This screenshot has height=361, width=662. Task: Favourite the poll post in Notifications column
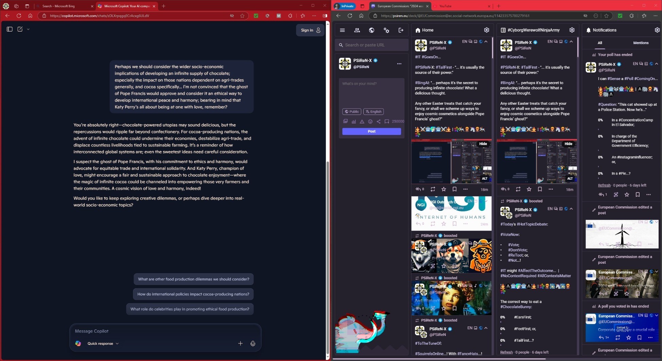627,195
